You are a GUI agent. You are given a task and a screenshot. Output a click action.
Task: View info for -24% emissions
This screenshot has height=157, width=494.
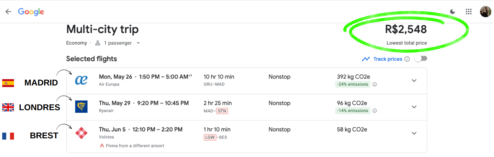click(375, 85)
